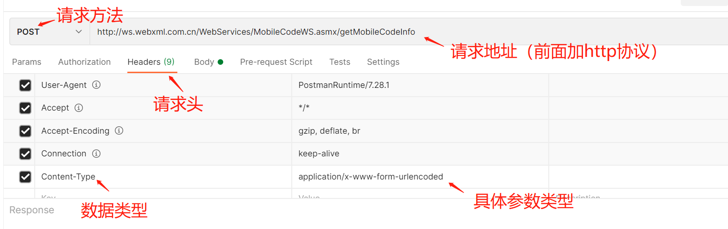Edit the Content-Type value application/x-www-form-urlencoded
The width and height of the screenshot is (728, 229).
[370, 177]
